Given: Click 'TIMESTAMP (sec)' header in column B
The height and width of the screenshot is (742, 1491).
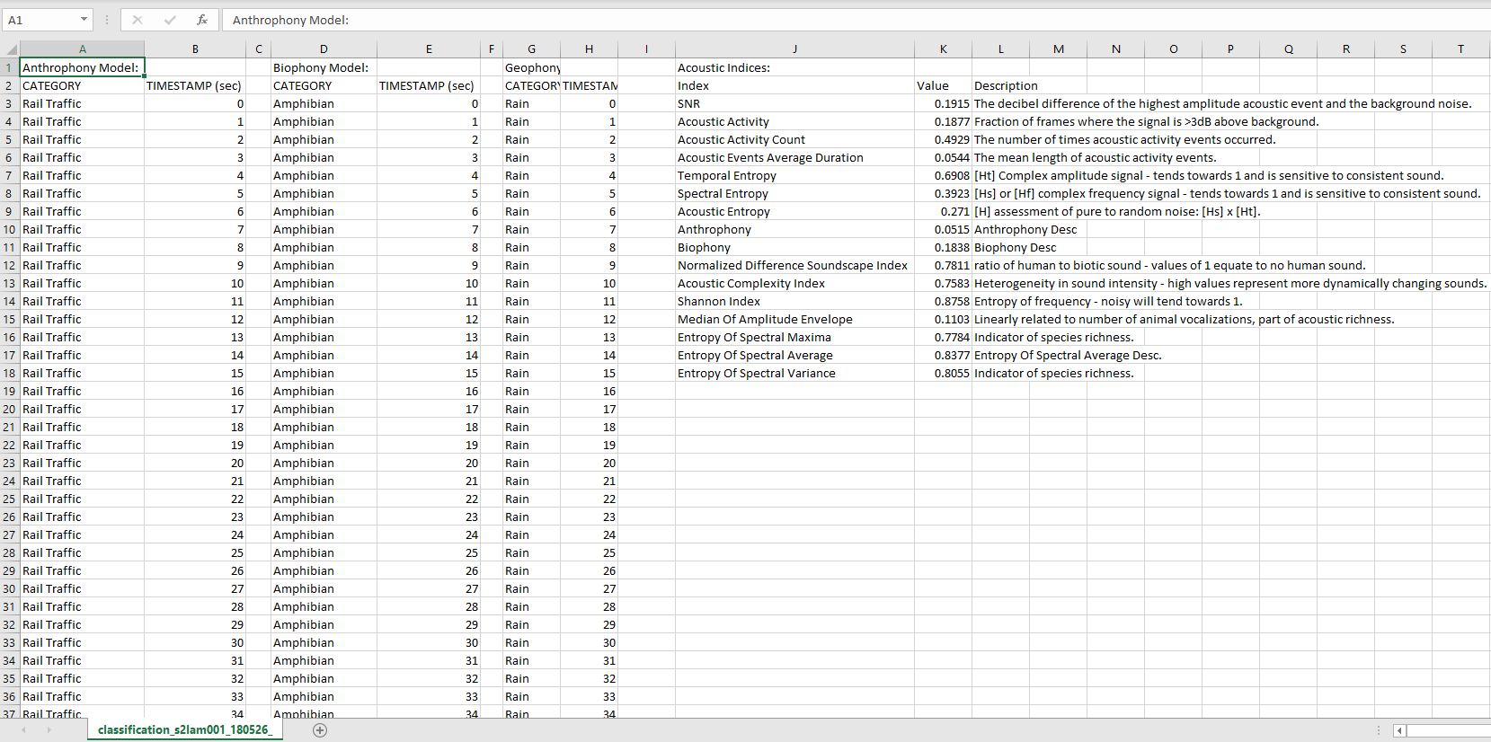Looking at the screenshot, I should (195, 85).
